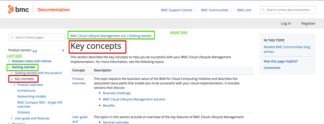
Task: Open the Networking models sidebar page
Action: coord(31,96)
